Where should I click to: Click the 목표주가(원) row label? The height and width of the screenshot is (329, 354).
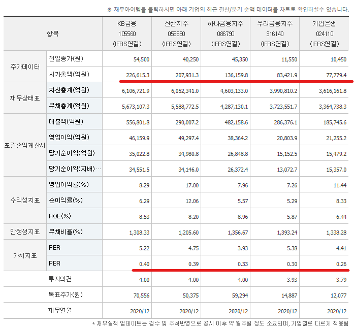tap(66, 294)
